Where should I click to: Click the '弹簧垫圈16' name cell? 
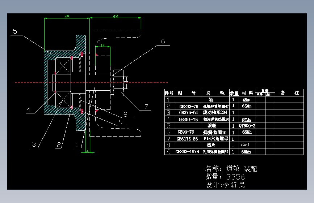(x=215, y=132)
